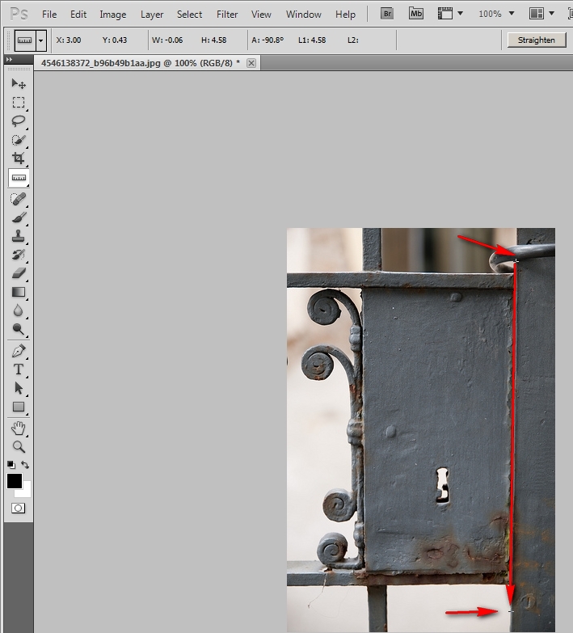The width and height of the screenshot is (573, 633).
Task: Select the Lasso tool
Action: click(19, 120)
